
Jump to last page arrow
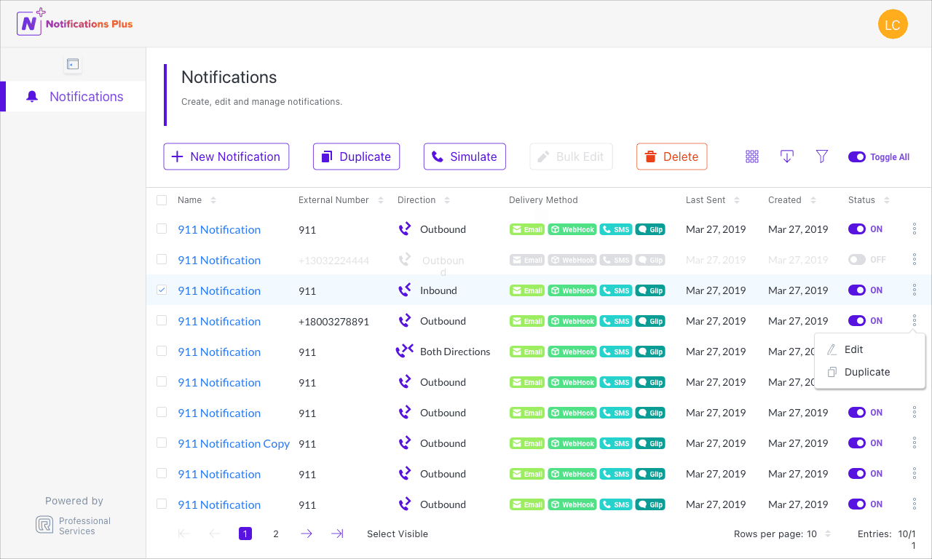pos(337,534)
